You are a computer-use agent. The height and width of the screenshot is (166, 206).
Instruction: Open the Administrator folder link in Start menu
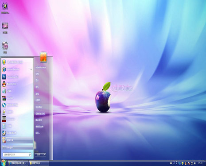point(41,67)
